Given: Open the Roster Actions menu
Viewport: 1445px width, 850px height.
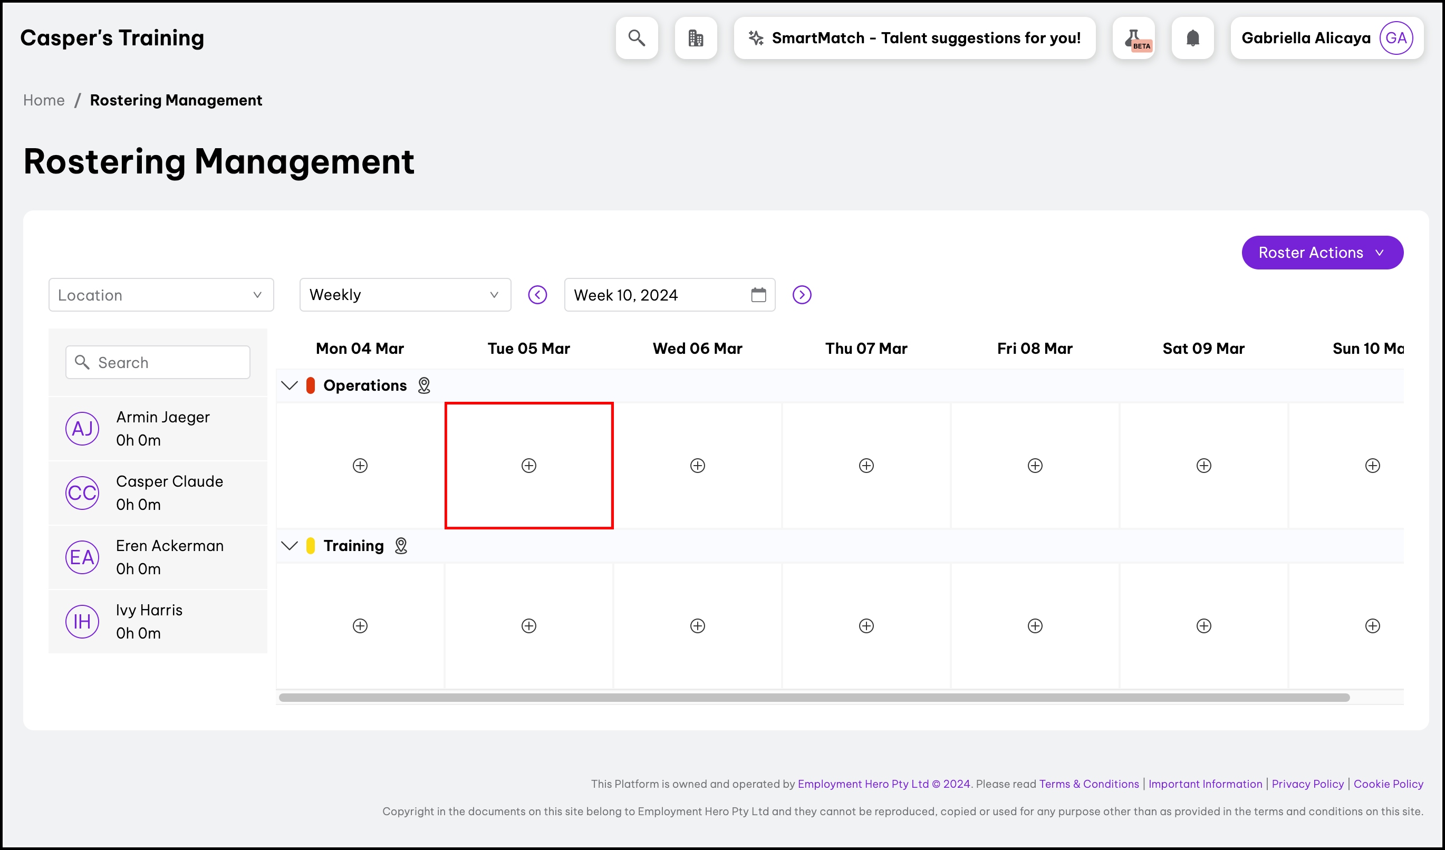Looking at the screenshot, I should click(x=1322, y=252).
